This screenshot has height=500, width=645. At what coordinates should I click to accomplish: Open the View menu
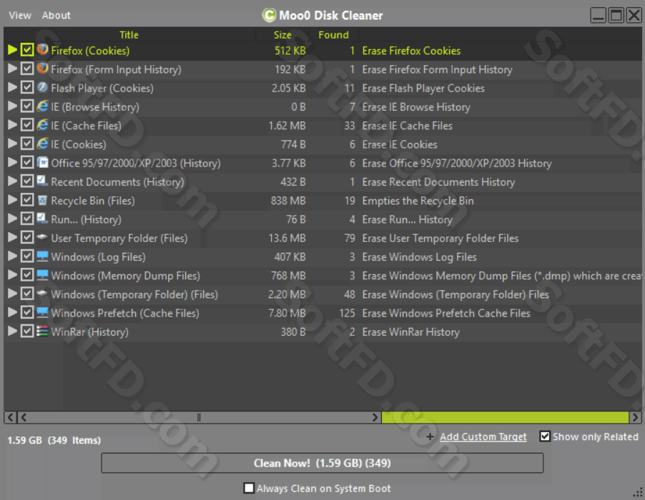(x=20, y=16)
